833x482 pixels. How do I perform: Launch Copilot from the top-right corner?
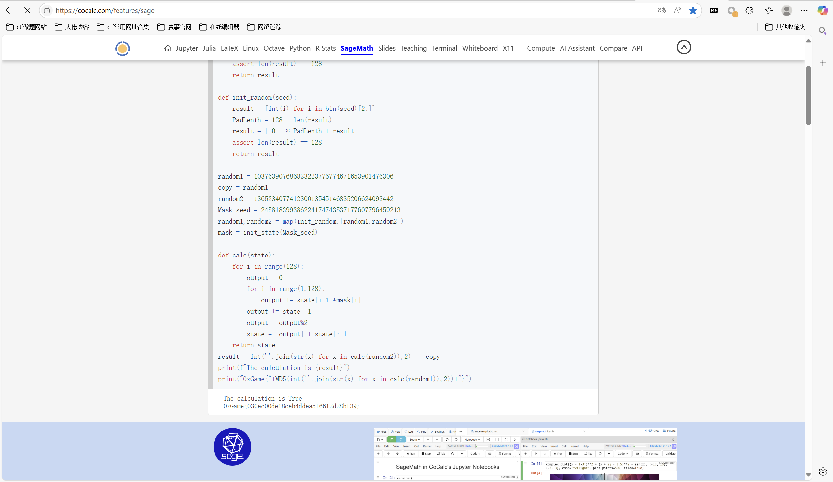(823, 10)
